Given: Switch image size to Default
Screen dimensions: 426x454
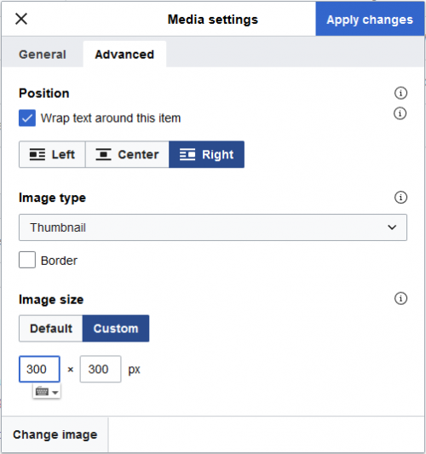Looking at the screenshot, I should (x=51, y=329).
